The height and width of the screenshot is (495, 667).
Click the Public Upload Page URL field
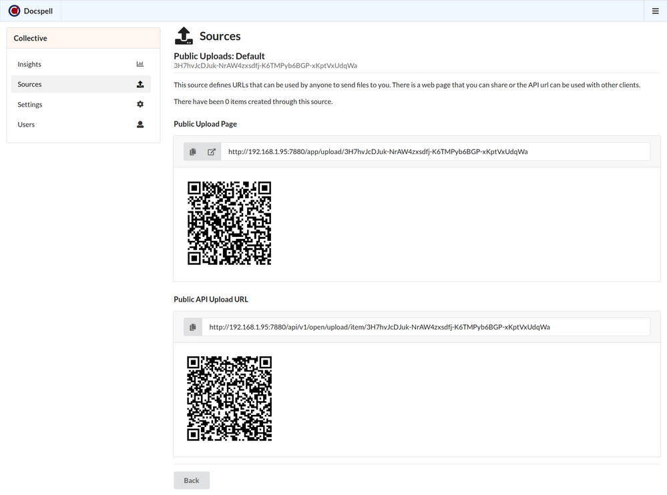pos(434,151)
